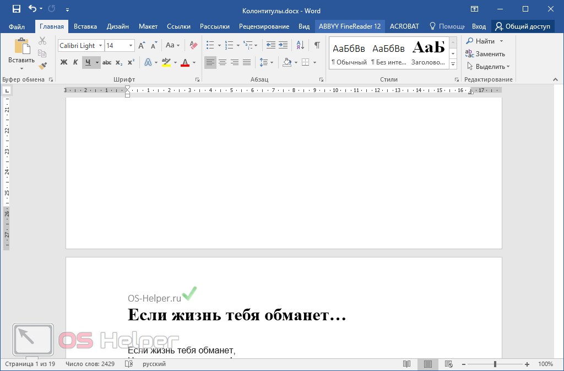Viewport: 564px width, 371px height.
Task: Click the zoom slider in the status bar
Action: tap(495, 364)
